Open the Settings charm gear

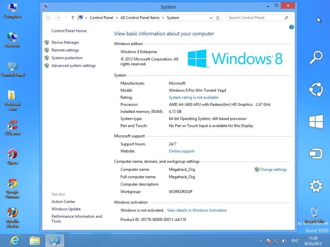click(315, 186)
